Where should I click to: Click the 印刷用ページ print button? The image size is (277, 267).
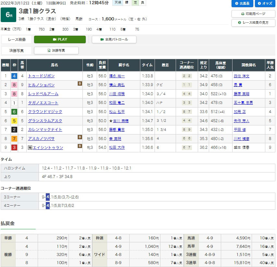coord(253,14)
